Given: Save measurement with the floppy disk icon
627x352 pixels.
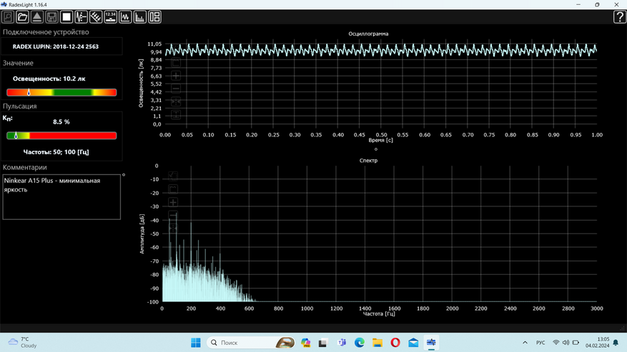Looking at the screenshot, I should pyautogui.click(x=51, y=17).
